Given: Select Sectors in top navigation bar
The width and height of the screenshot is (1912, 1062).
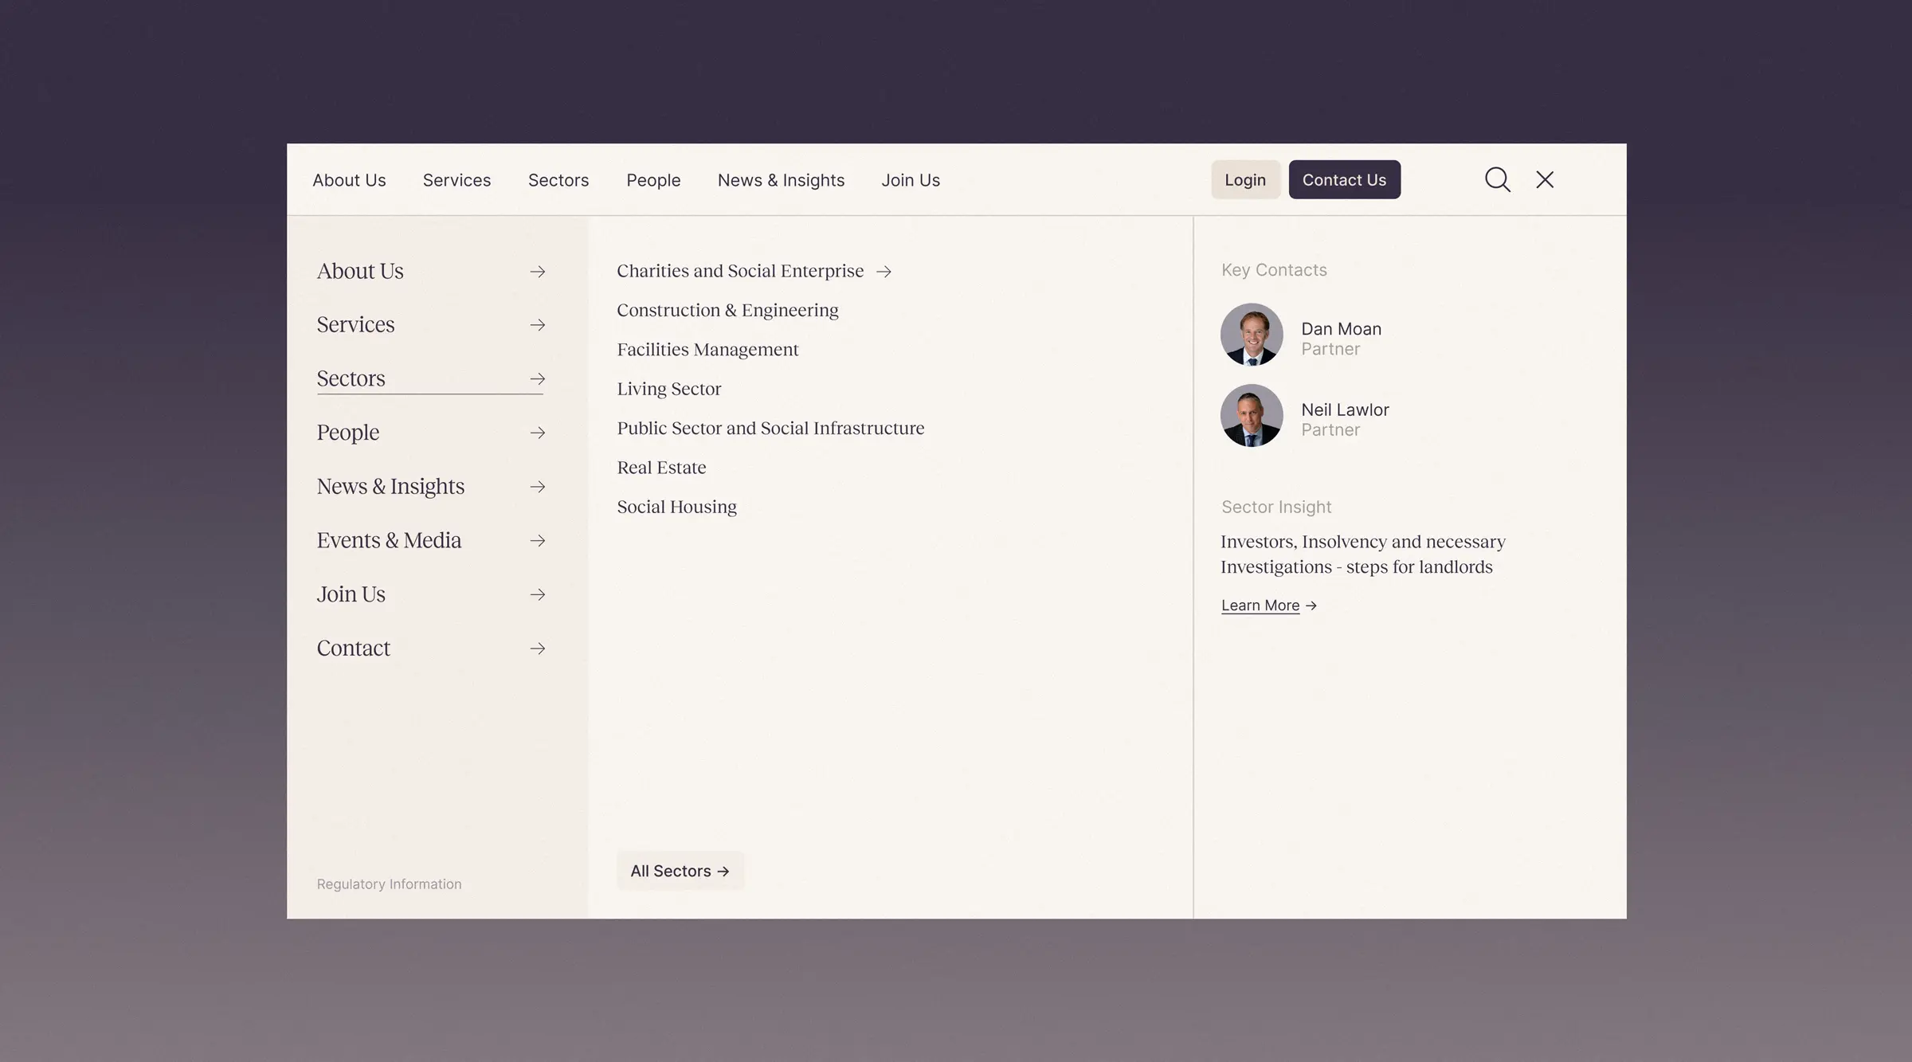Looking at the screenshot, I should pos(558,180).
